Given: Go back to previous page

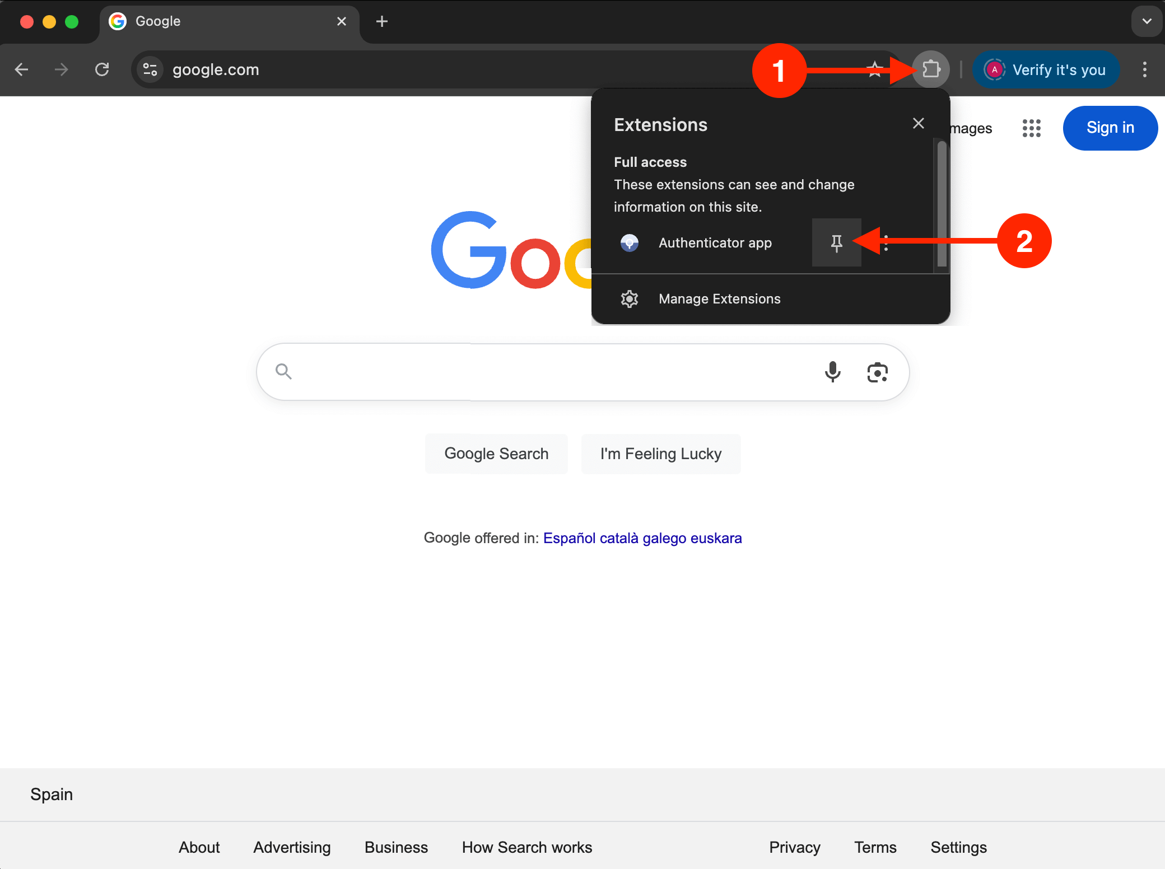Looking at the screenshot, I should coord(22,69).
